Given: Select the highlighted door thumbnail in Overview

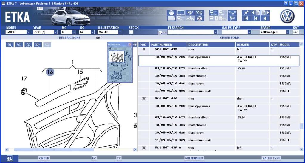Looking at the screenshot, I should 117,56.
